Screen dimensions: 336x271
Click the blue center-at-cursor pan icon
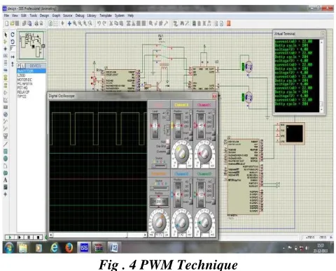tap(69, 23)
